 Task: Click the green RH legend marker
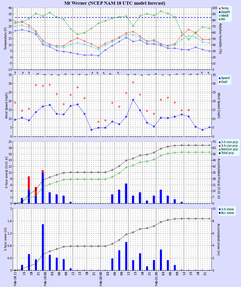[220, 19]
